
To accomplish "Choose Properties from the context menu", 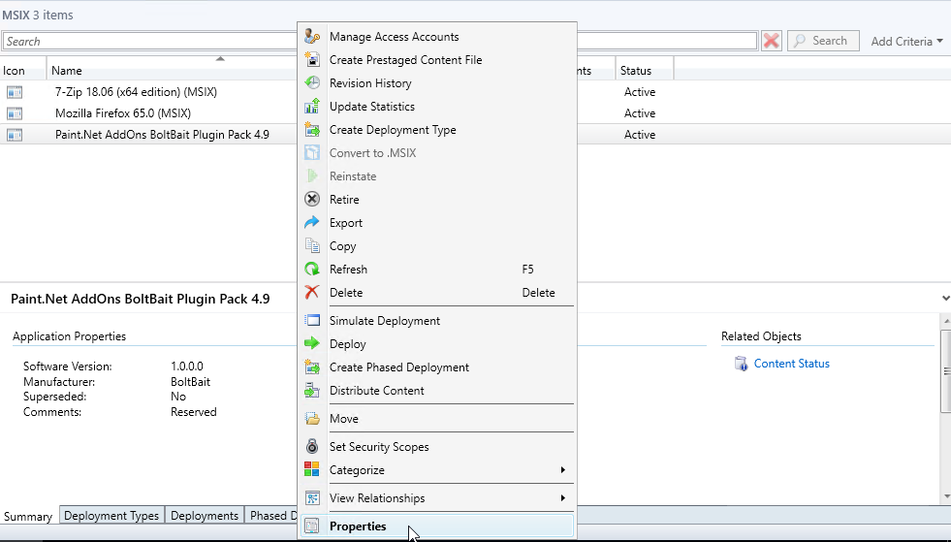I will pos(358,526).
